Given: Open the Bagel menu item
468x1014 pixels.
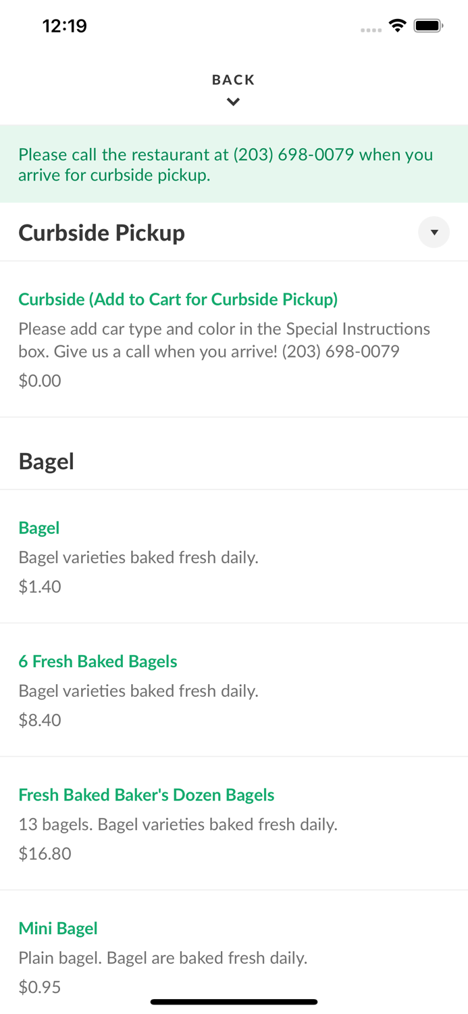Looking at the screenshot, I should [38, 528].
